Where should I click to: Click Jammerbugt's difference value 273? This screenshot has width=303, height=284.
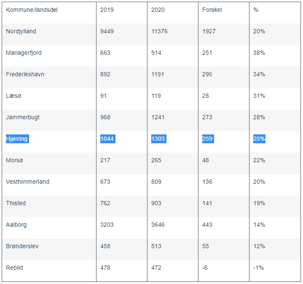point(207,117)
